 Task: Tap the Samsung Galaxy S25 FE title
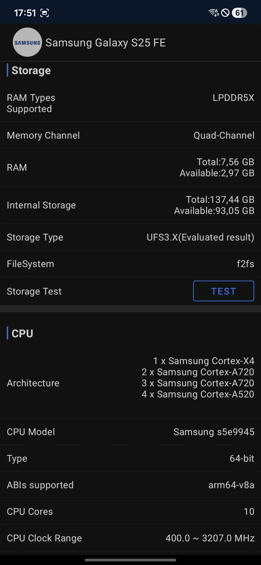point(105,43)
